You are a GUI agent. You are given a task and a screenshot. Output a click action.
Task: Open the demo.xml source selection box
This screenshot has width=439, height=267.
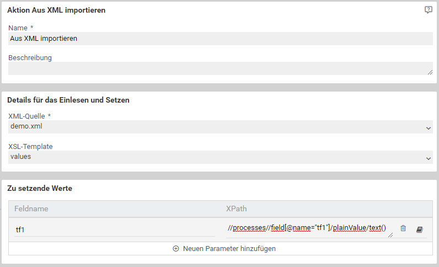tap(221, 127)
